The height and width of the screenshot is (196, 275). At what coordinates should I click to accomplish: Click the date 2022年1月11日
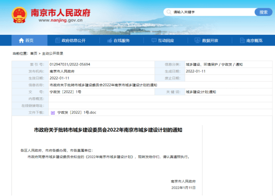tap(183, 188)
